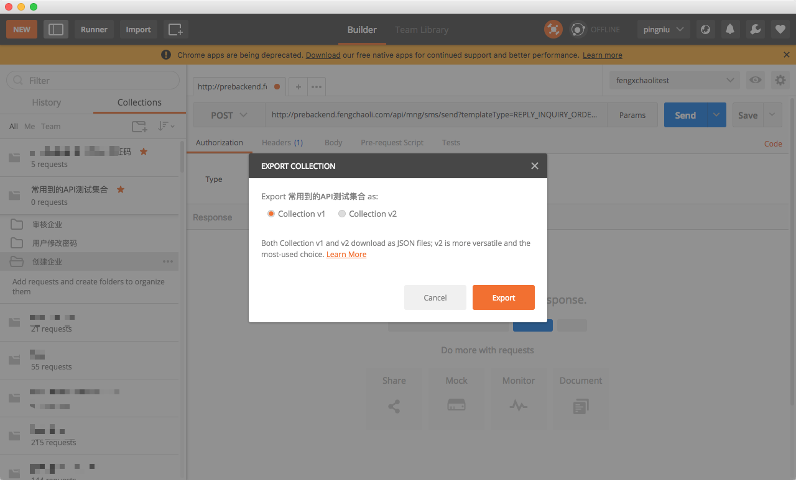This screenshot has width=796, height=480.
Task: Click the orange Interceptor satellite icon
Action: (553, 29)
